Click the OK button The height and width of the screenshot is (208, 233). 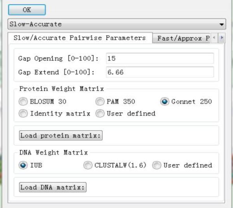click(x=27, y=10)
